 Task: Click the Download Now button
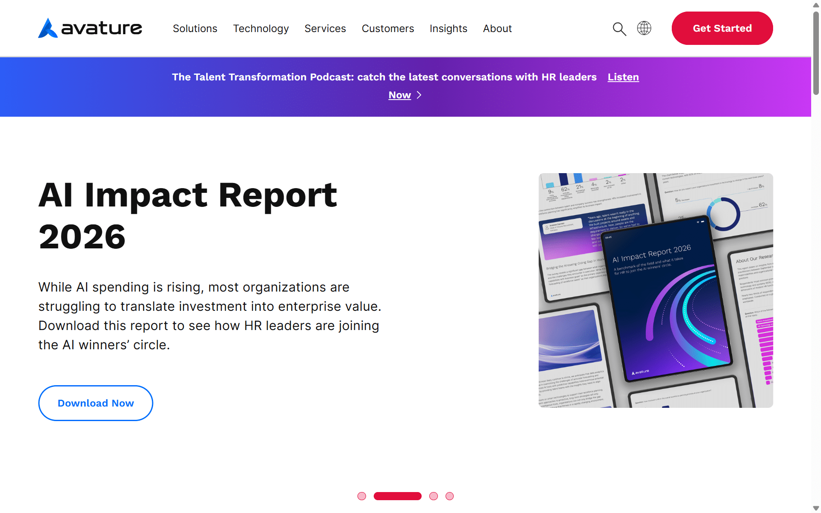pos(96,403)
